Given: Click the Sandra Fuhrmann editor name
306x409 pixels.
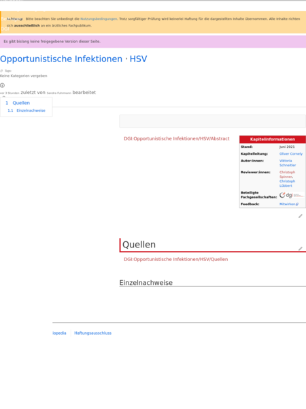Looking at the screenshot, I should pos(58,93).
